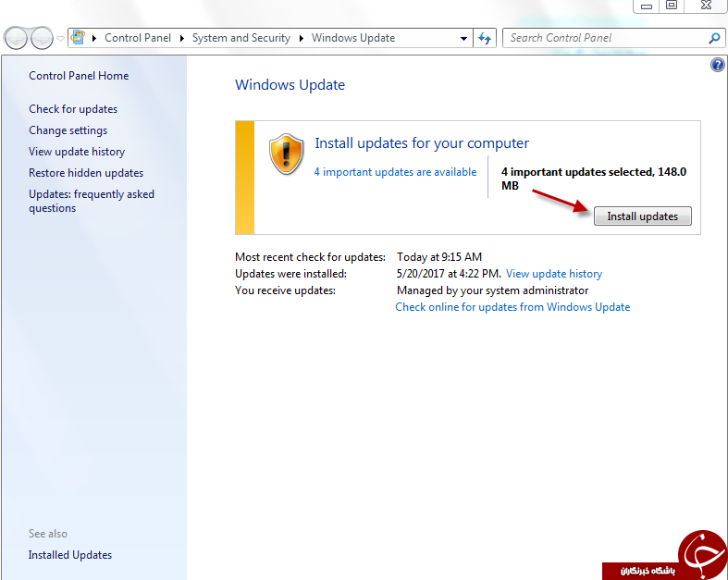Open 4 important updates are available link

(x=395, y=172)
